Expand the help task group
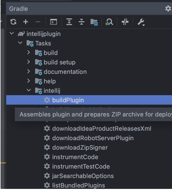 [29, 81]
